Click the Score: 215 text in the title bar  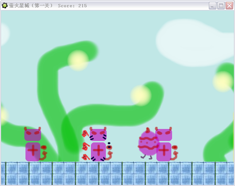tap(72, 6)
